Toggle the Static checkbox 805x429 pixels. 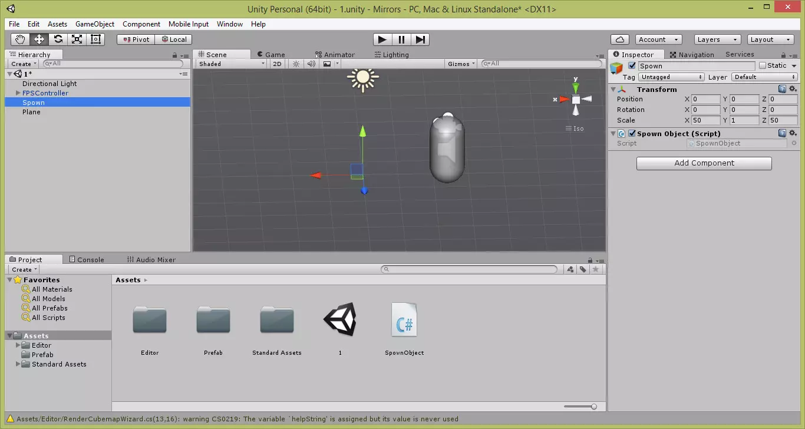click(x=763, y=66)
